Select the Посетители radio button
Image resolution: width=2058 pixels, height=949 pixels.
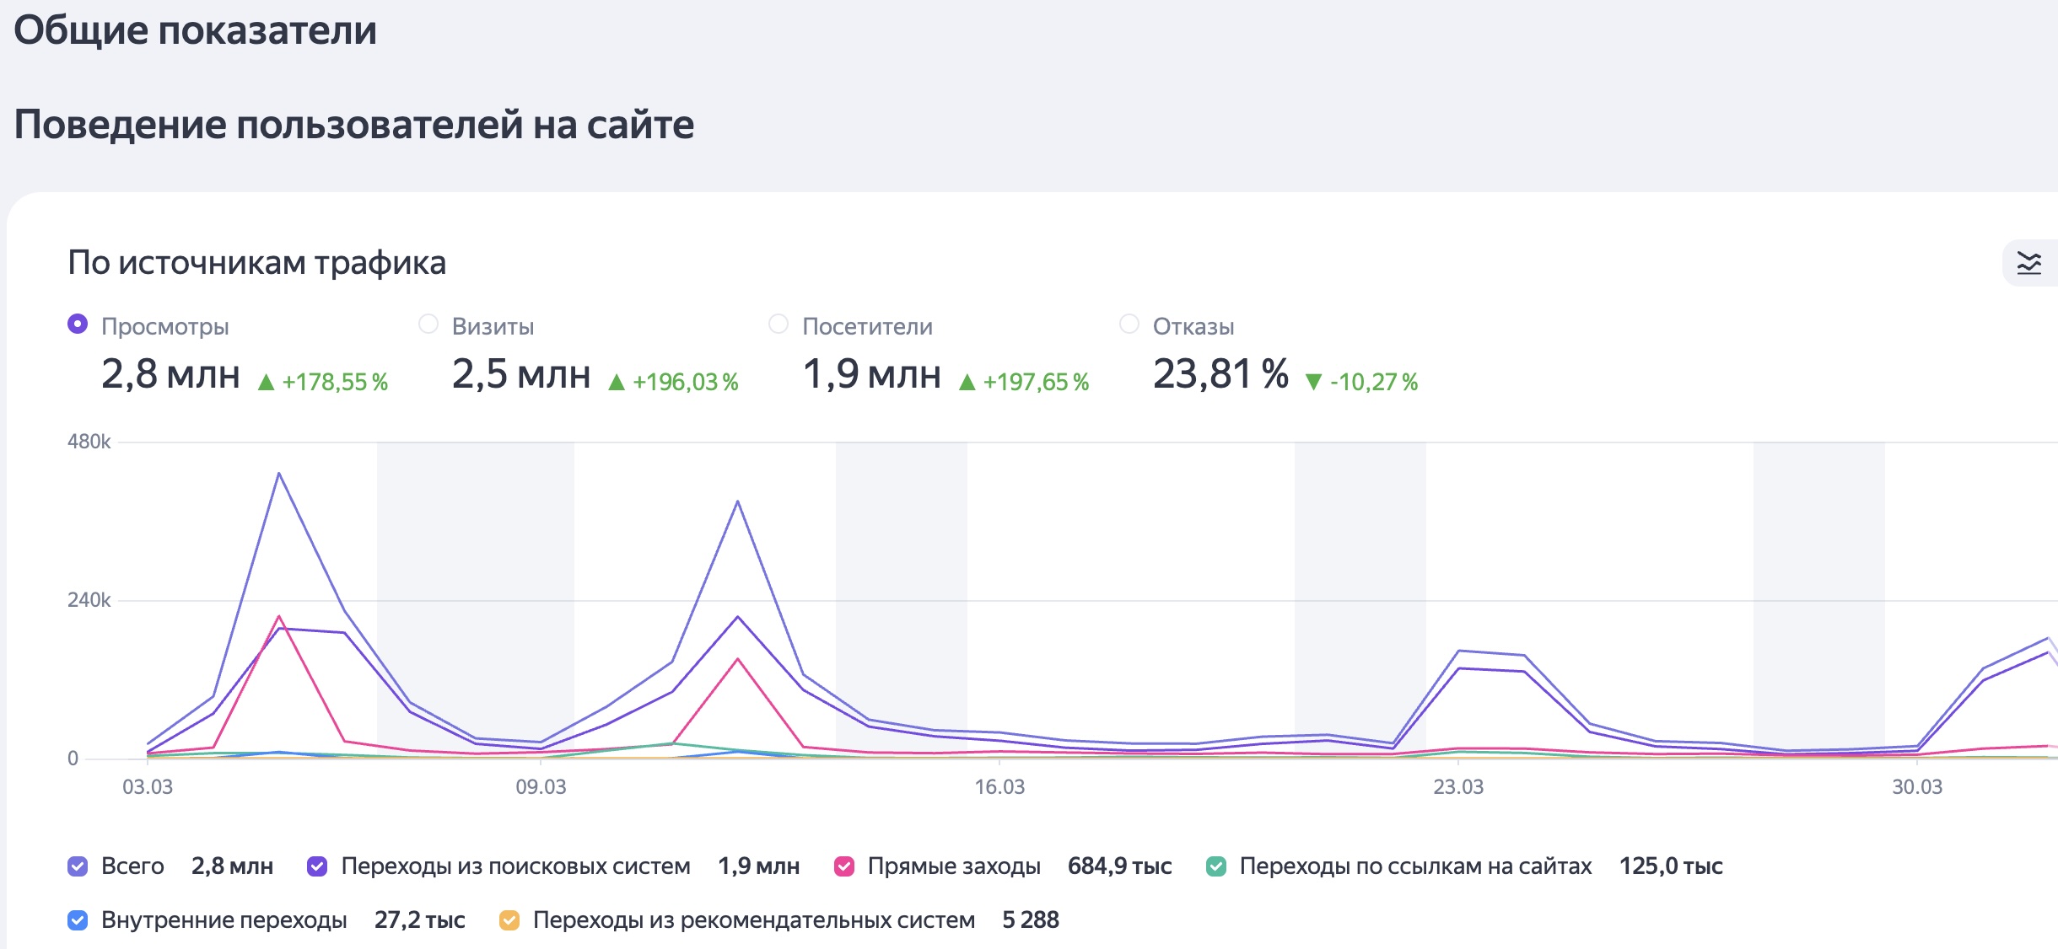point(778,324)
